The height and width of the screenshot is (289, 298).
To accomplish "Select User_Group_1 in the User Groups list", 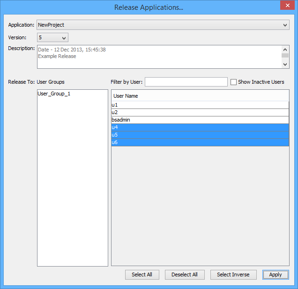I will pos(54,94).
